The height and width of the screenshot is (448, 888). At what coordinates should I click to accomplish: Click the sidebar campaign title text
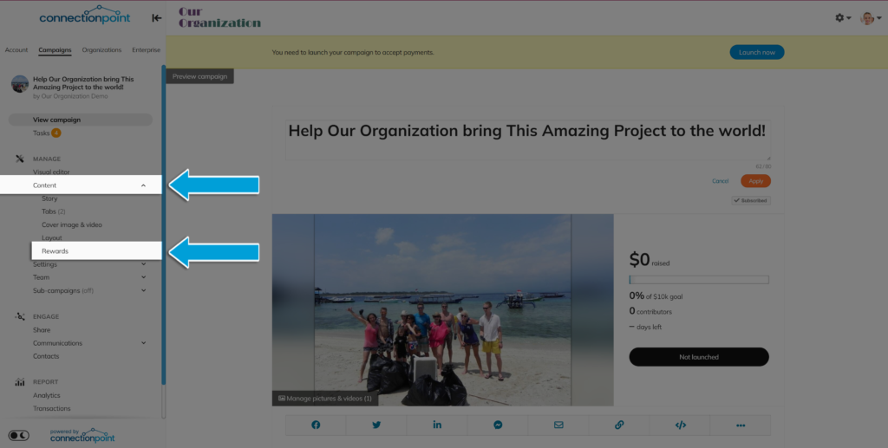pyautogui.click(x=83, y=83)
